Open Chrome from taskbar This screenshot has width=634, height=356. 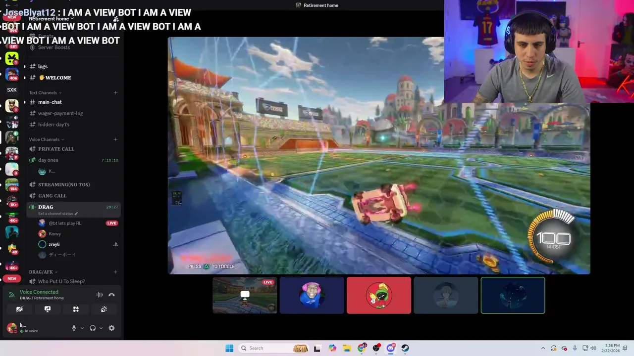click(362, 348)
